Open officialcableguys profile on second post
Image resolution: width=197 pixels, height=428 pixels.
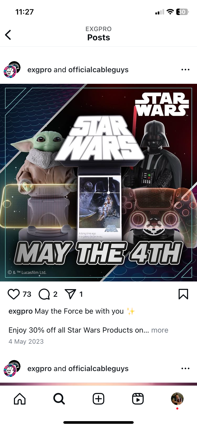(x=98, y=369)
